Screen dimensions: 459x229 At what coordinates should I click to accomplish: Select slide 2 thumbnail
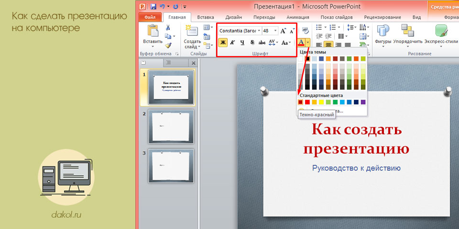[x=171, y=127]
